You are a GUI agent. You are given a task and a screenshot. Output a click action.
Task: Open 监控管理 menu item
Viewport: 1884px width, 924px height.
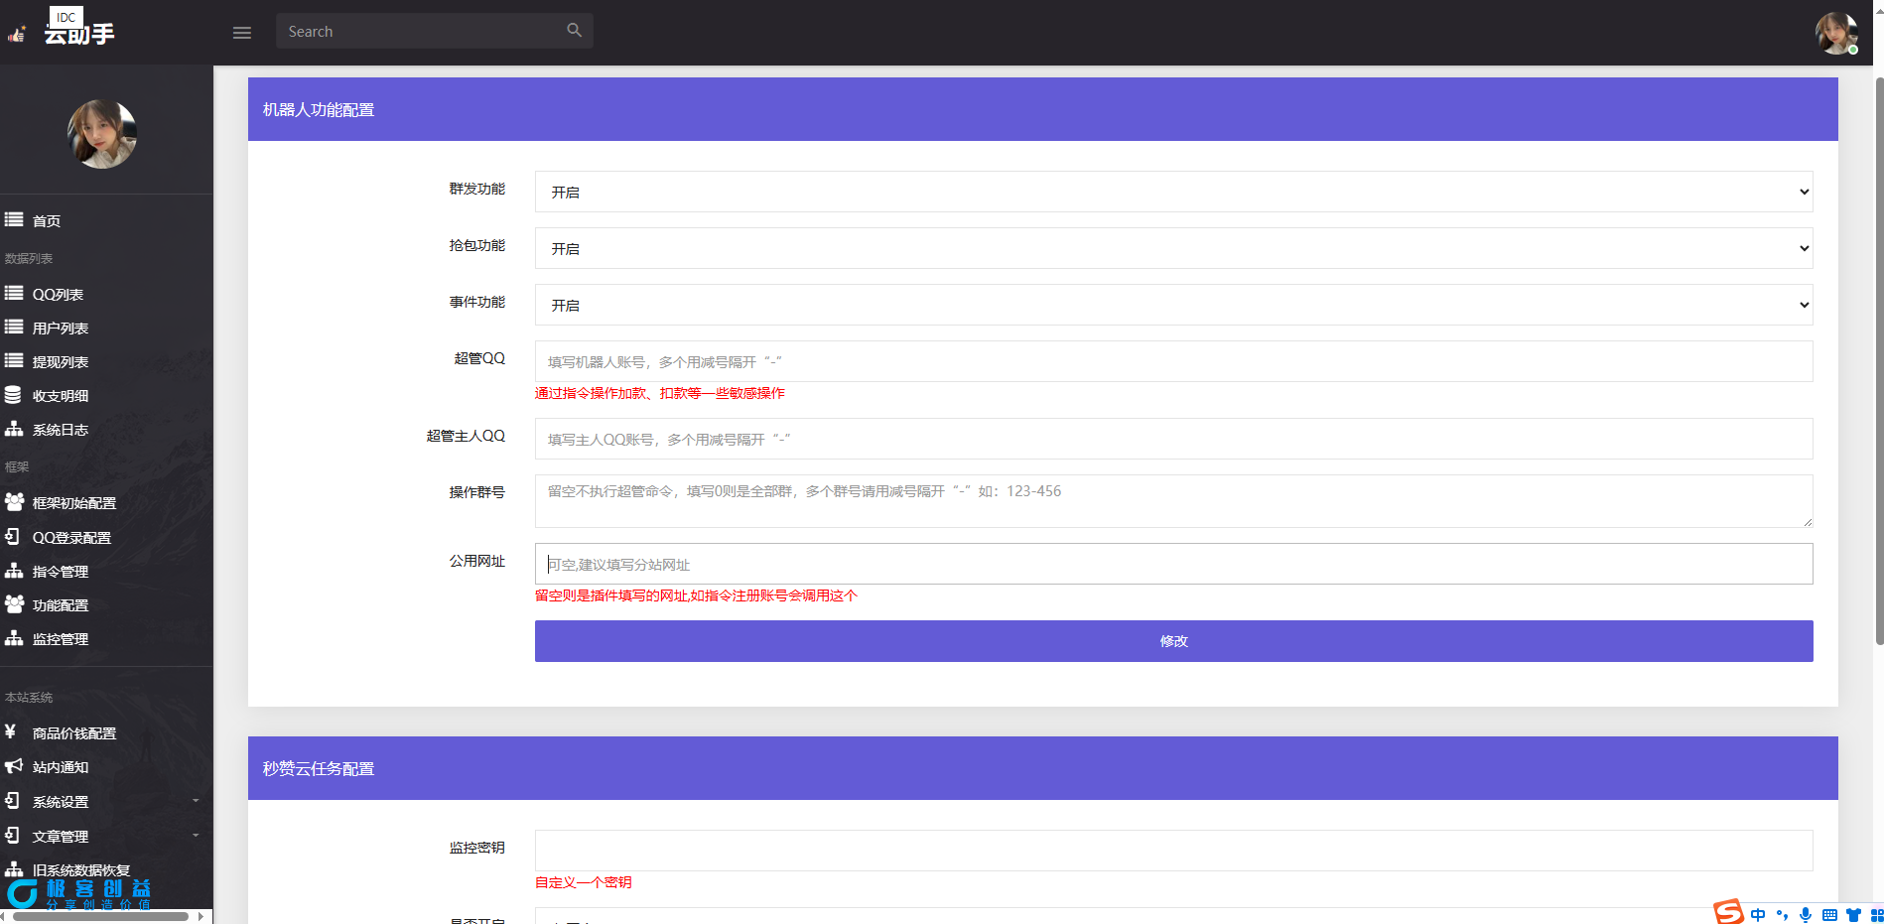point(61,639)
